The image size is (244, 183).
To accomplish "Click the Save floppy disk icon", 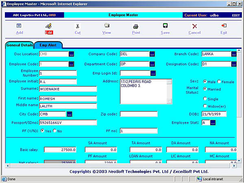I will point(165,26).
